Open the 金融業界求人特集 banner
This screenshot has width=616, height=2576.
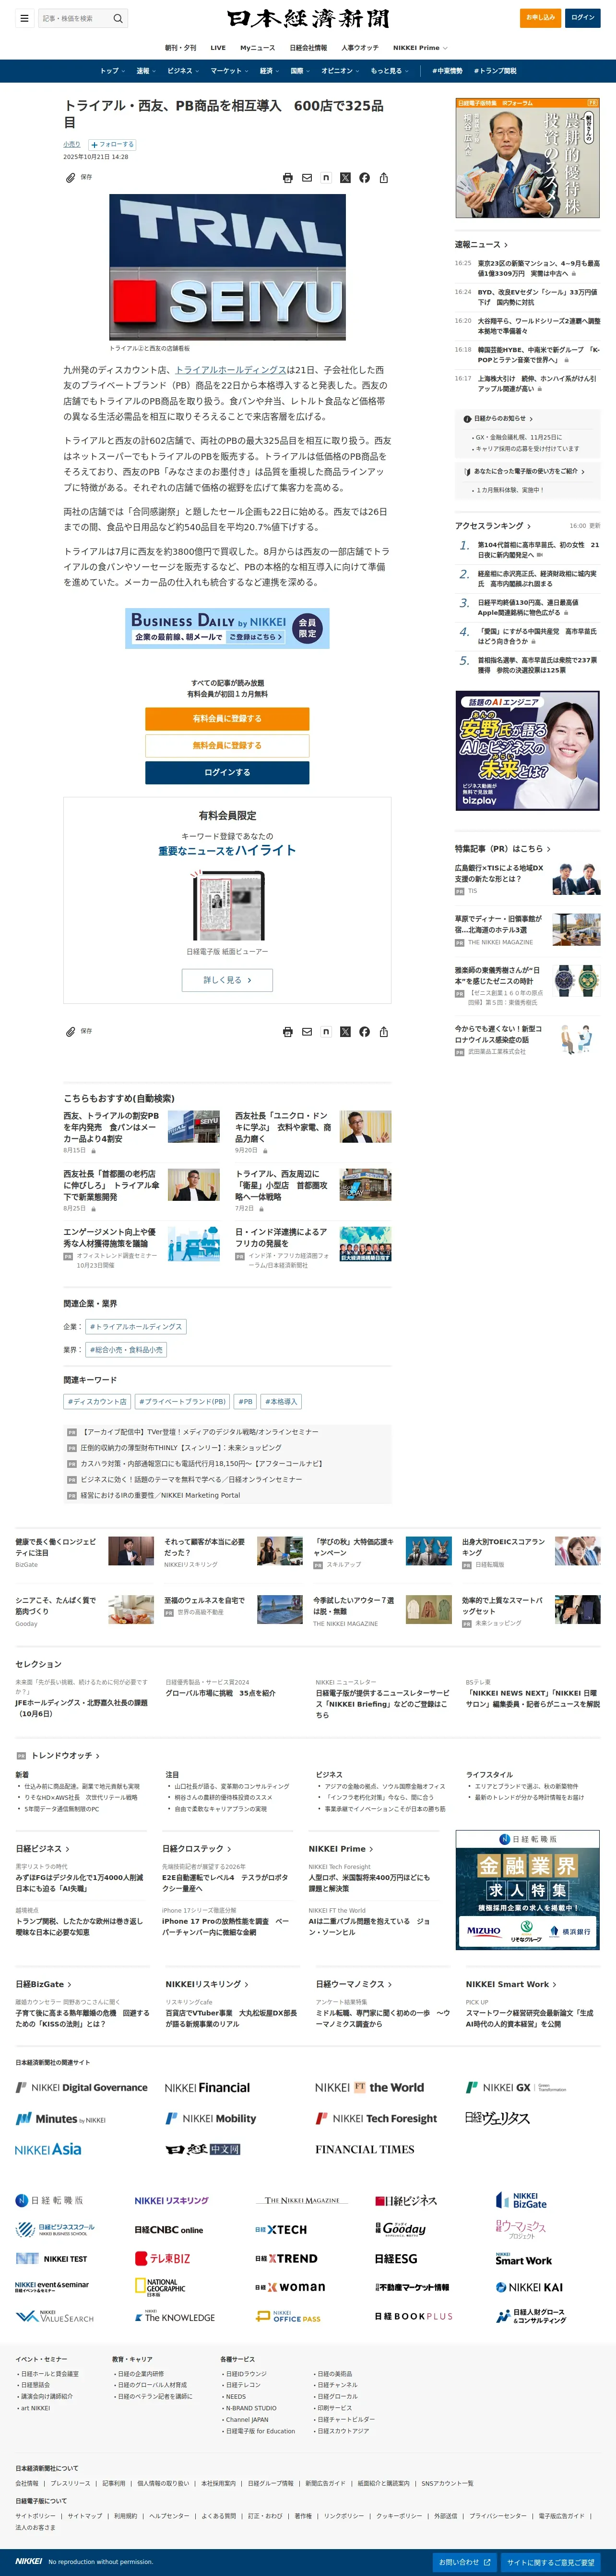coord(527,1890)
